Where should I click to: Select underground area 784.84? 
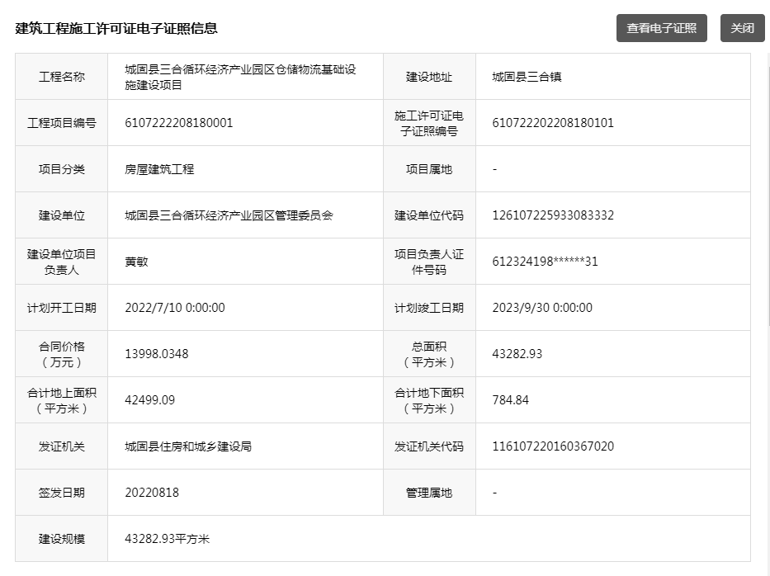pos(511,400)
